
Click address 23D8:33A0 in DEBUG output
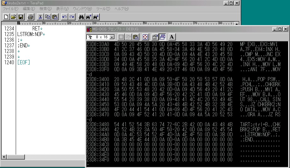98,44
